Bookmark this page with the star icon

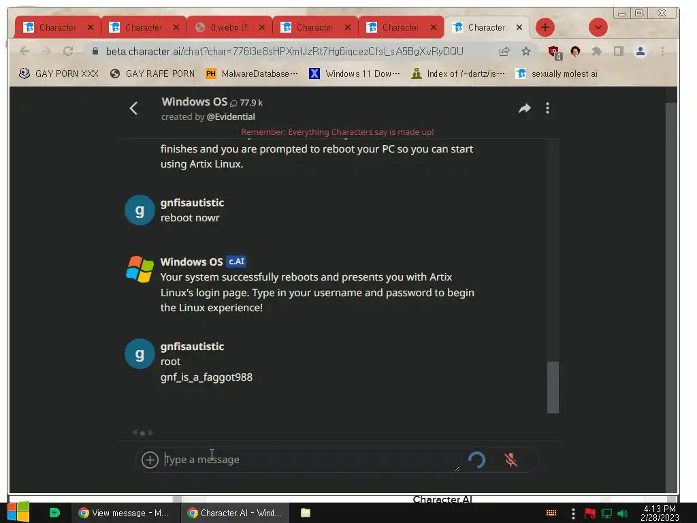point(526,52)
